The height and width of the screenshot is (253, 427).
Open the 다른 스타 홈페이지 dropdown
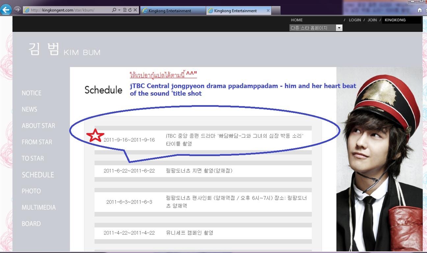click(316, 28)
